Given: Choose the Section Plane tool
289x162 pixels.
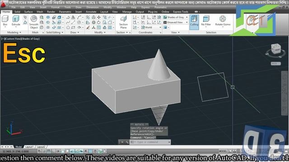Looking at the screenshot, I should 123,22.
